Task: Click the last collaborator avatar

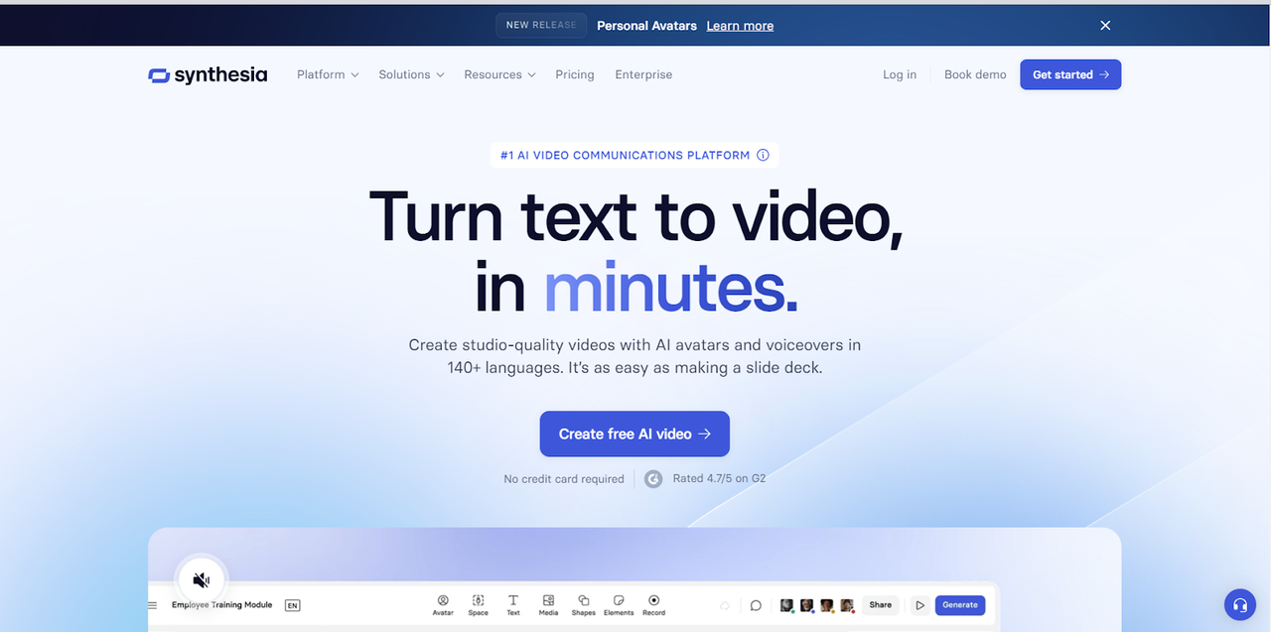Action: click(847, 605)
